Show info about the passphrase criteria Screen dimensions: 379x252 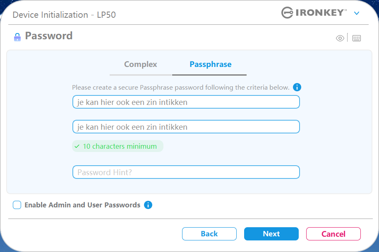pos(297,88)
